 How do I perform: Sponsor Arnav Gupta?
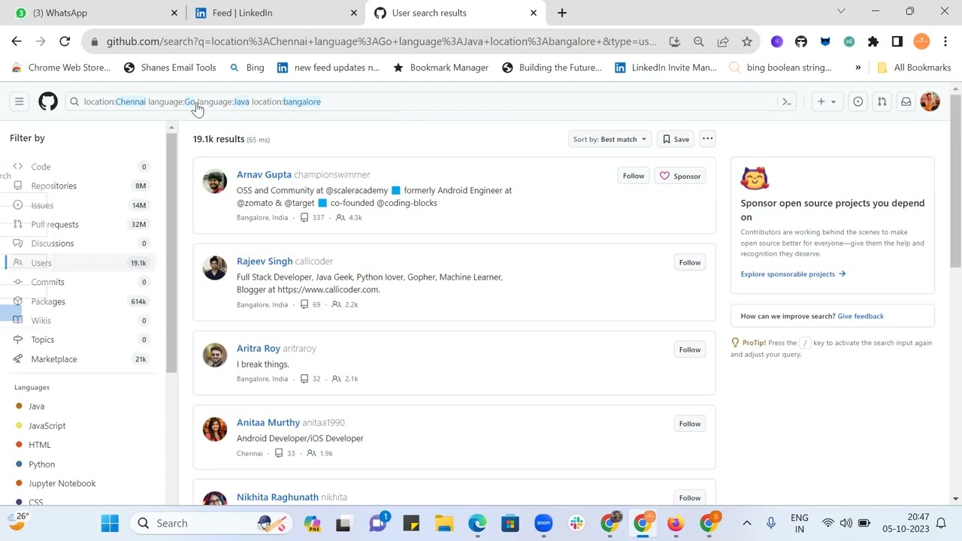[x=680, y=176]
